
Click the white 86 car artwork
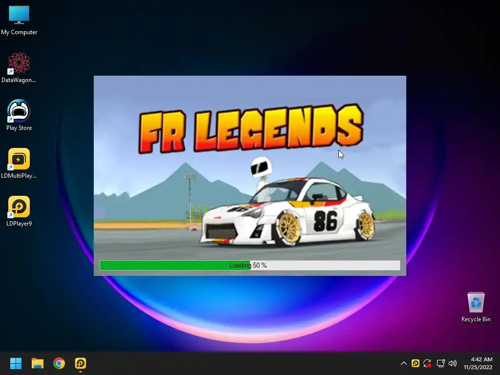click(x=287, y=212)
